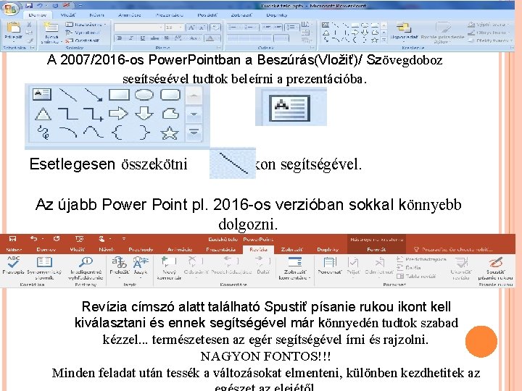Switch to Revízia tab in red ribbon

tap(258, 249)
